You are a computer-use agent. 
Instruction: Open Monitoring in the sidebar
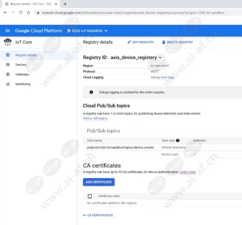23,84
